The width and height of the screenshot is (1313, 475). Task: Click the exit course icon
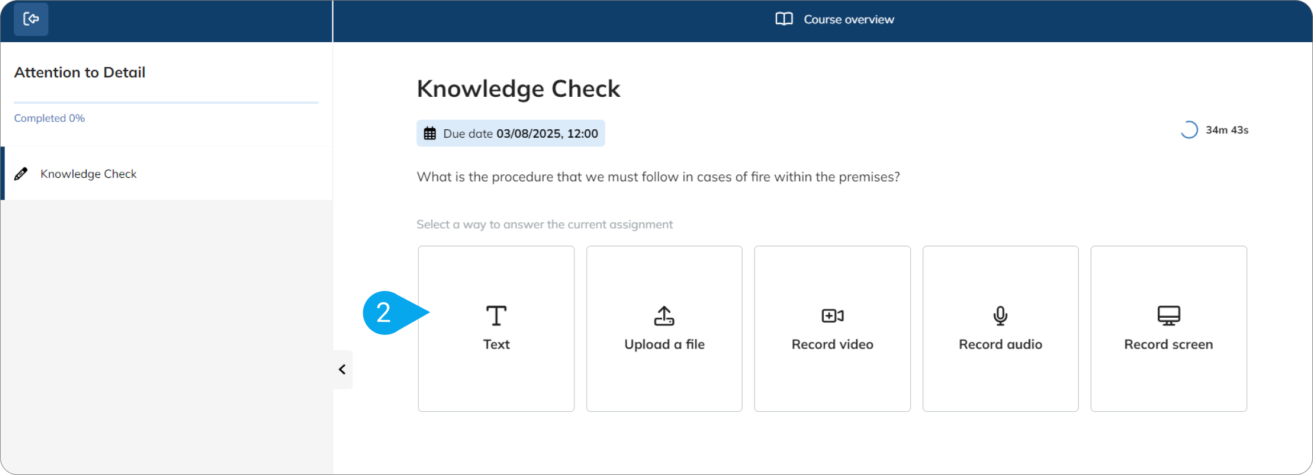click(31, 19)
